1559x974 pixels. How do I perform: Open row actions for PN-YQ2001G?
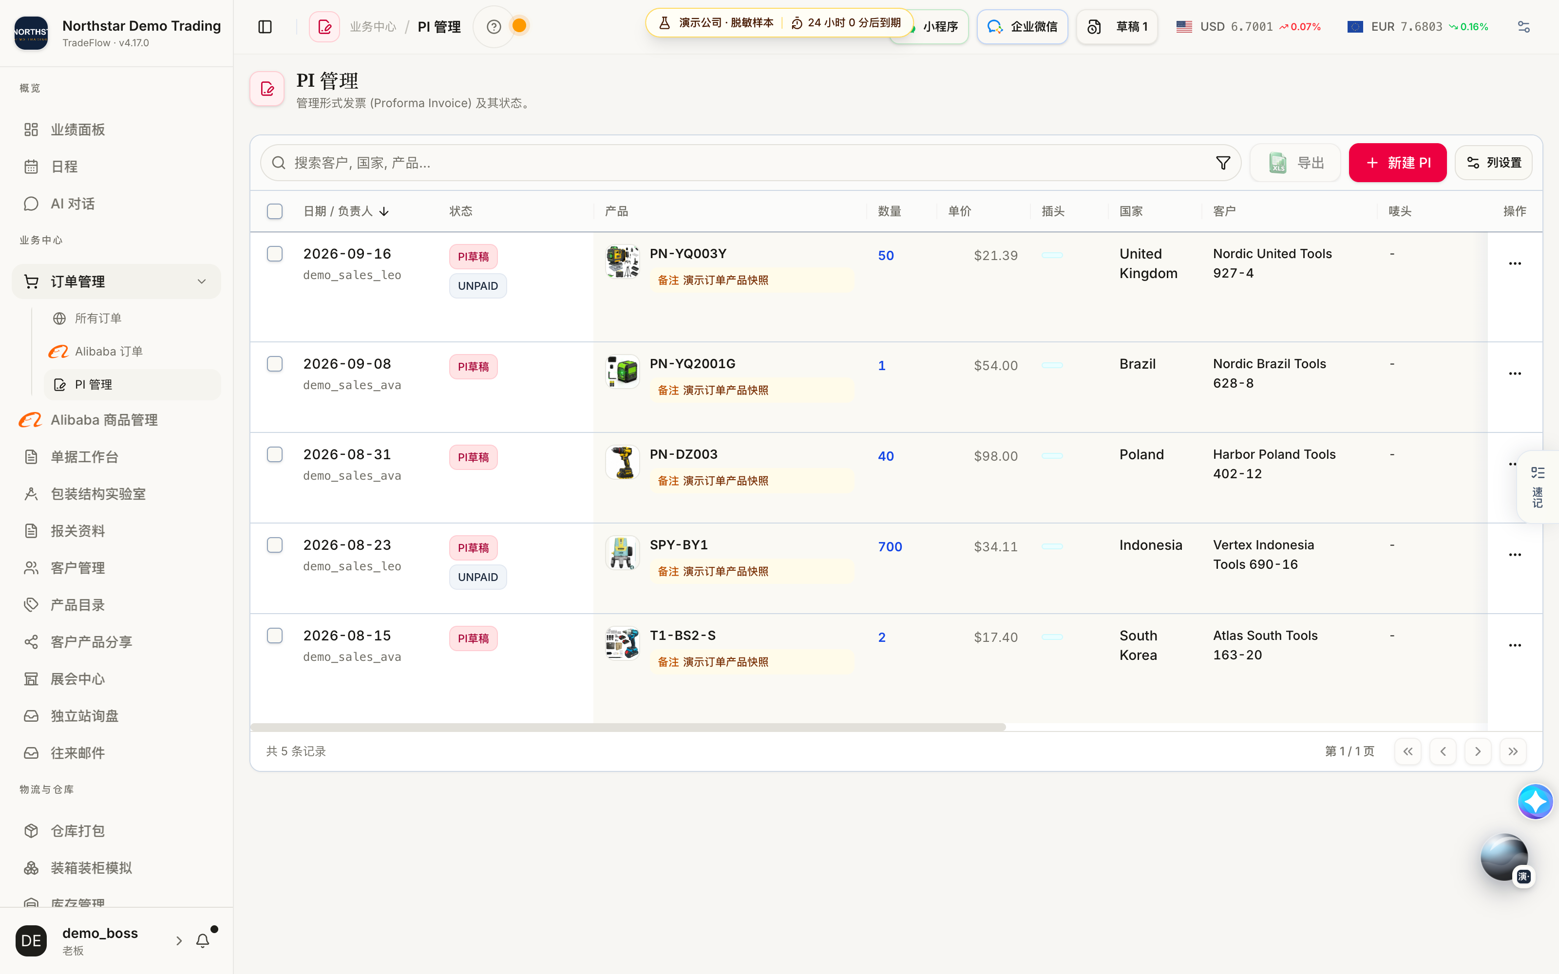pos(1515,374)
